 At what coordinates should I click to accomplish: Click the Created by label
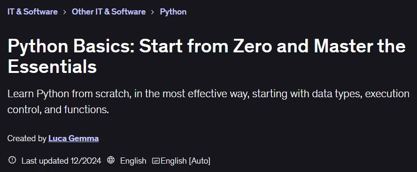pyautogui.click(x=27, y=138)
